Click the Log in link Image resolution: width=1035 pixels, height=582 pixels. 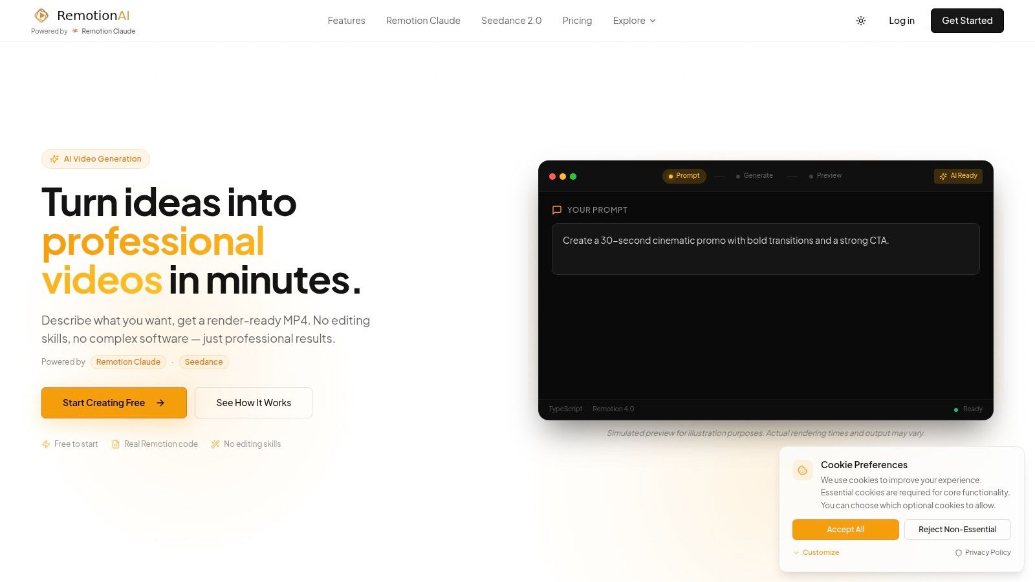[x=902, y=21]
